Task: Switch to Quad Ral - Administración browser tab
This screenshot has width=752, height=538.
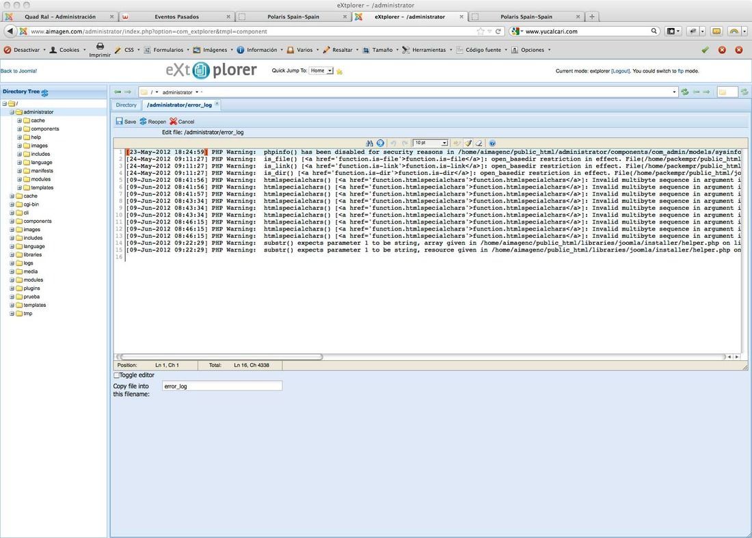Action: click(60, 17)
